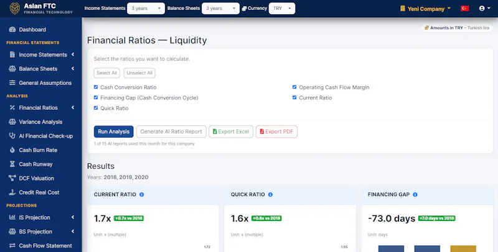Click the Financial Ratios percent icon

point(12,107)
